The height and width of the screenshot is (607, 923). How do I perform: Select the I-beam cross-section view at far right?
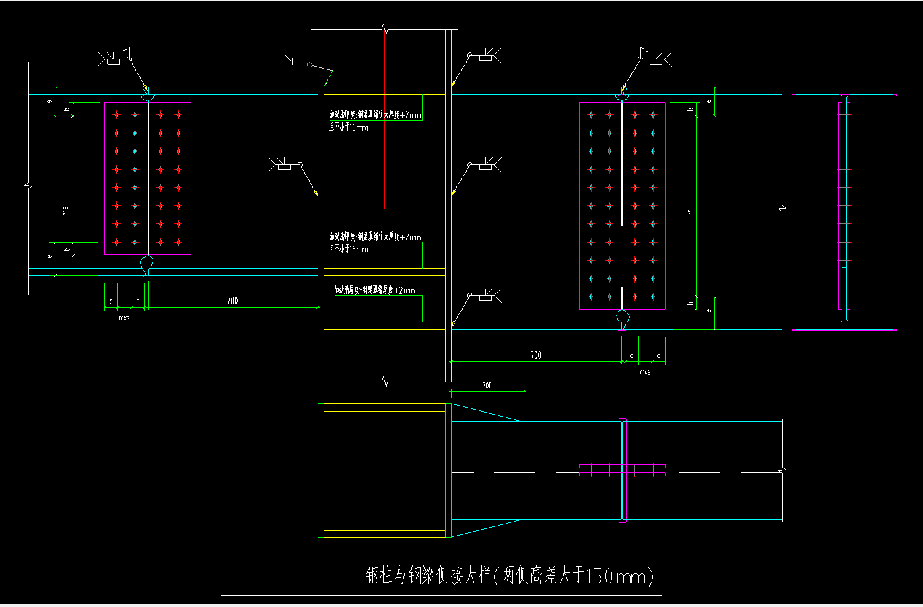point(844,209)
